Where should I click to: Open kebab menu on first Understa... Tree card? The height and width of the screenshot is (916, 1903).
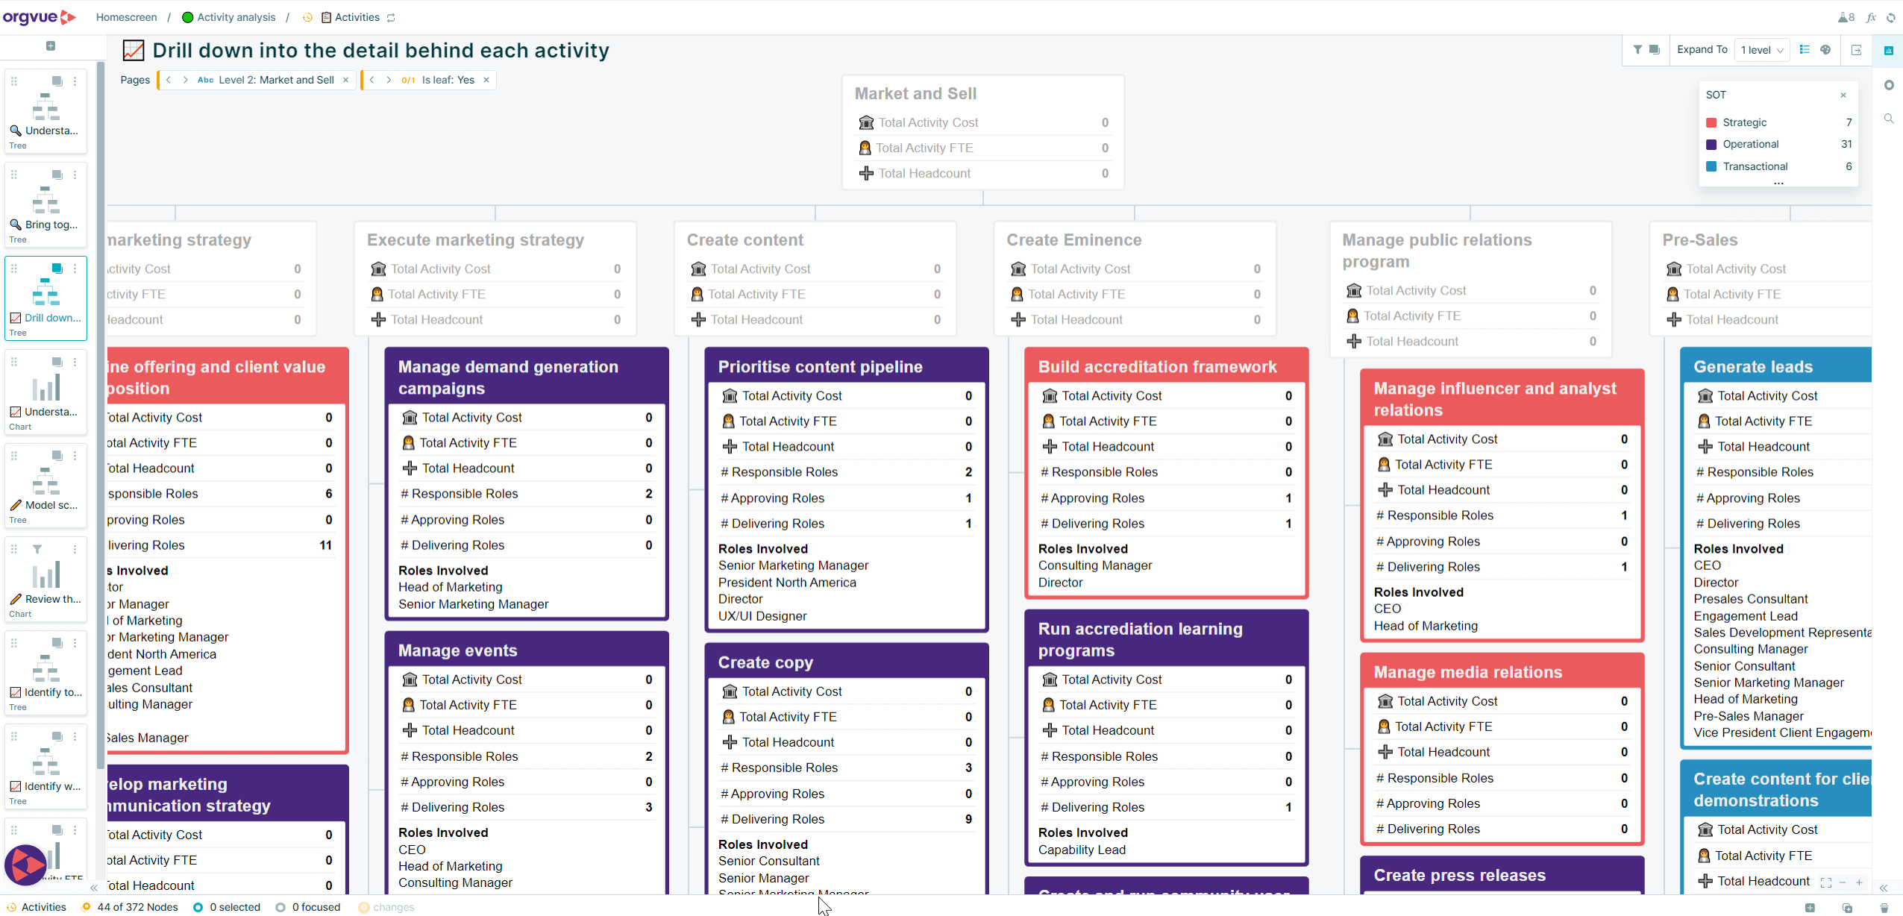click(x=75, y=81)
